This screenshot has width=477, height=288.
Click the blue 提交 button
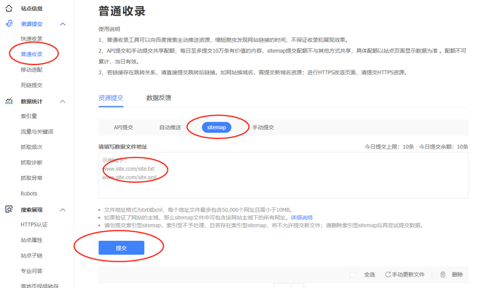[x=121, y=248]
